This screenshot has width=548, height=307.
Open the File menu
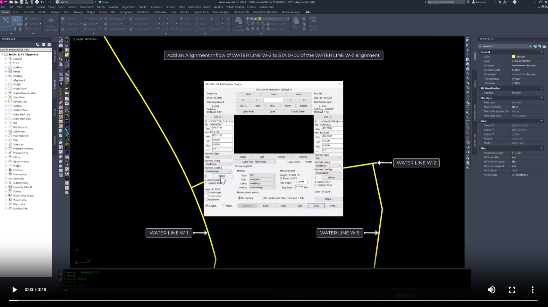3,7
